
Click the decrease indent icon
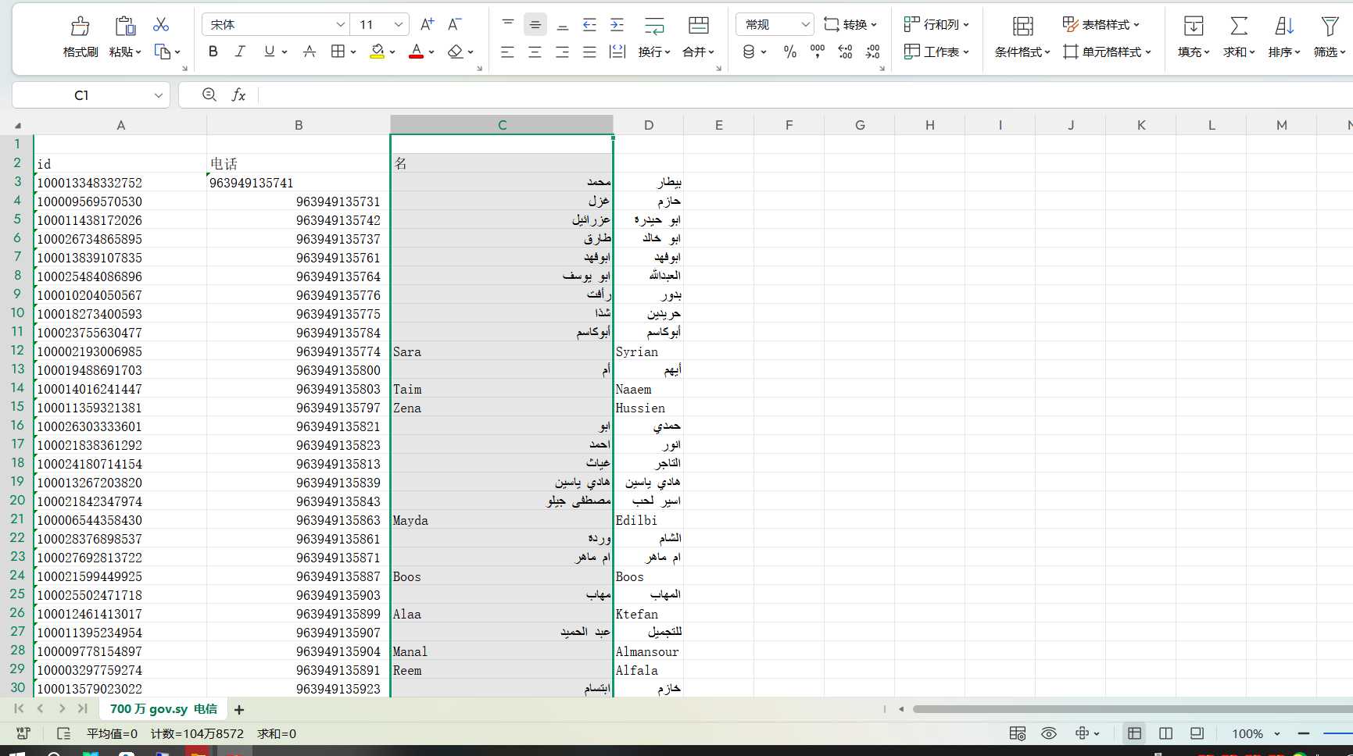[x=589, y=25]
